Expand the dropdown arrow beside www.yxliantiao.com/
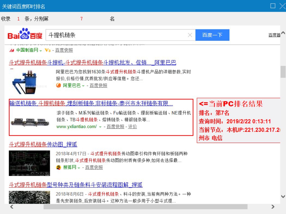This screenshot has height=214, width=286. tap(100, 127)
